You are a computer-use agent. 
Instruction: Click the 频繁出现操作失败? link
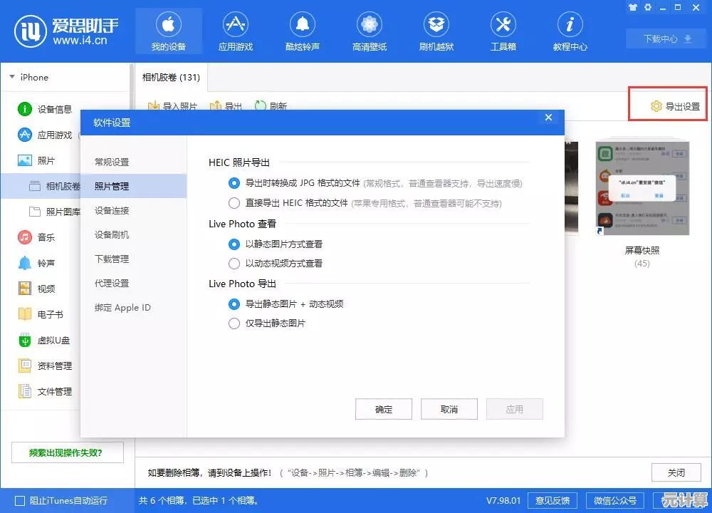(66, 452)
